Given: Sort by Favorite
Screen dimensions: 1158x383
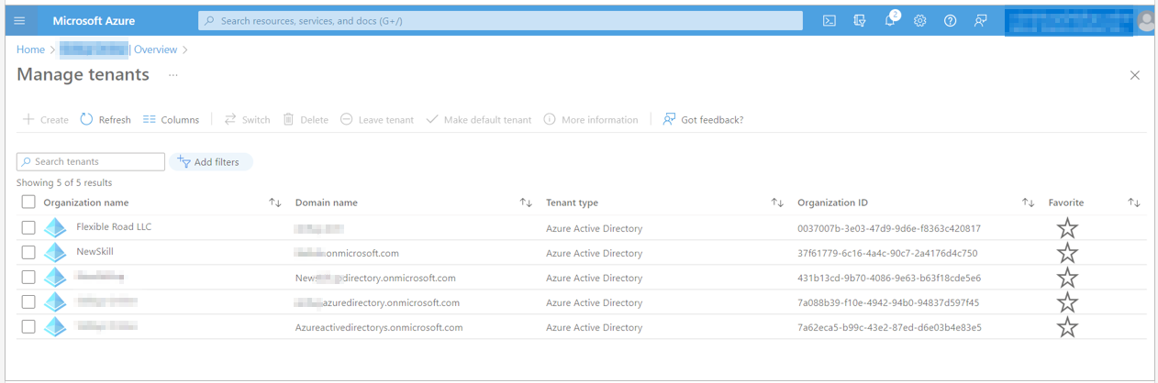Looking at the screenshot, I should pos(1134,202).
